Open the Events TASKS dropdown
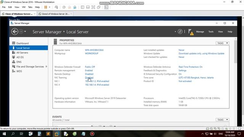 click(x=222, y=120)
